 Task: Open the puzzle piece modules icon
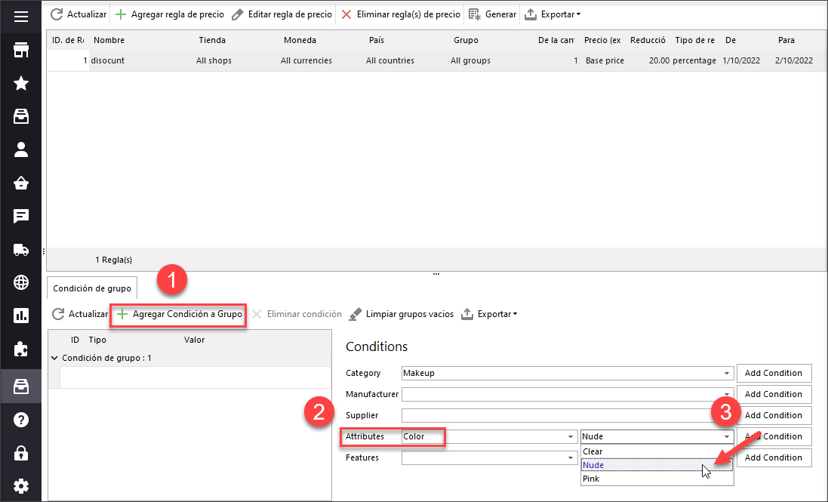point(21,349)
